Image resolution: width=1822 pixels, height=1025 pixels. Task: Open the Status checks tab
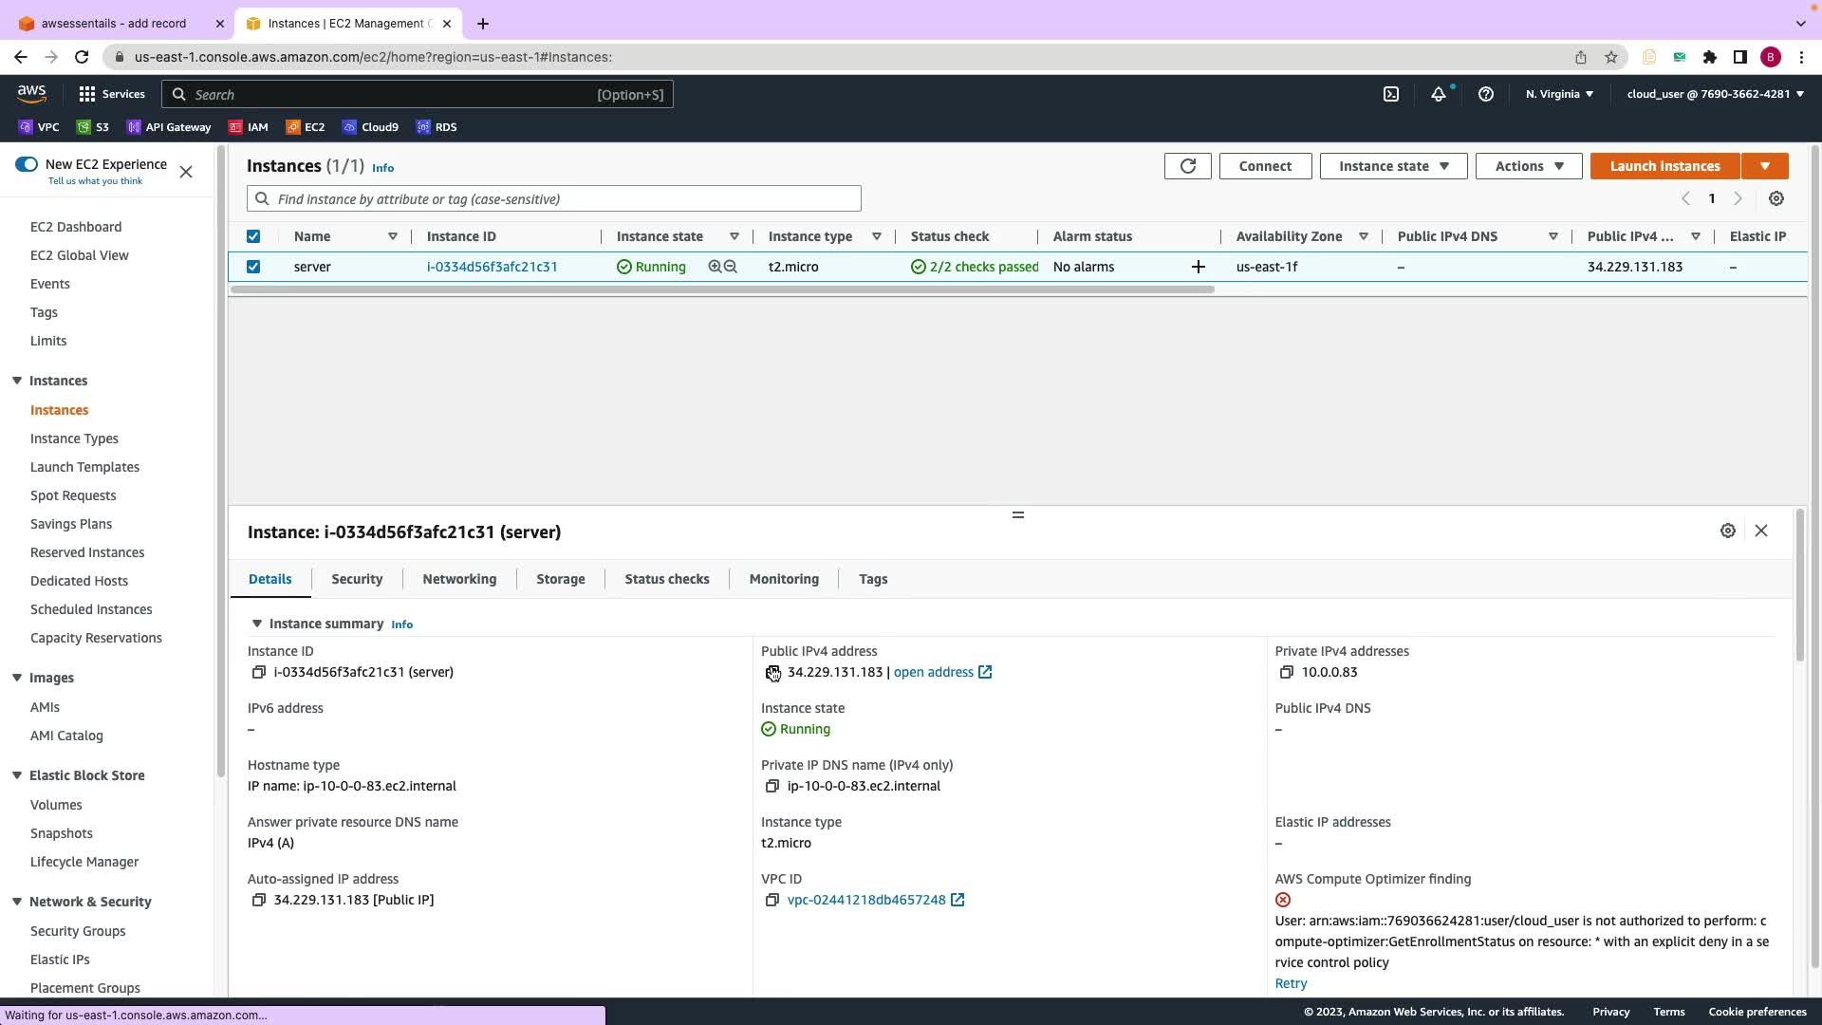point(666,579)
